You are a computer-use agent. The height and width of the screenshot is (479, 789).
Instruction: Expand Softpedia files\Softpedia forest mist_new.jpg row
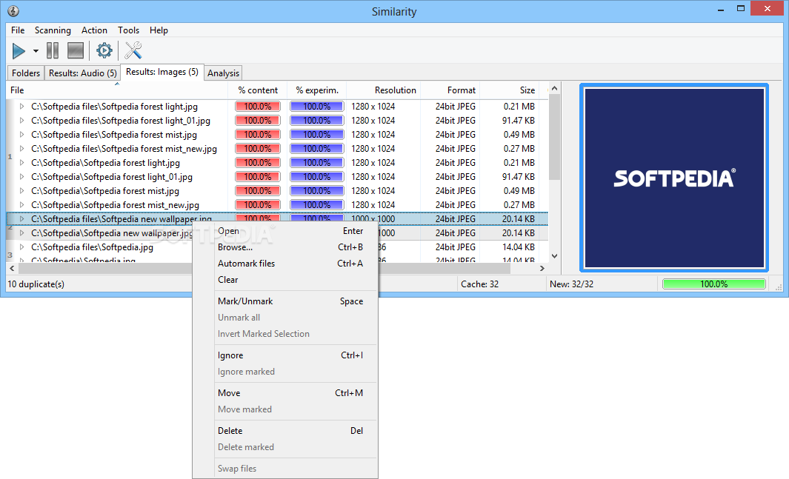coord(21,149)
